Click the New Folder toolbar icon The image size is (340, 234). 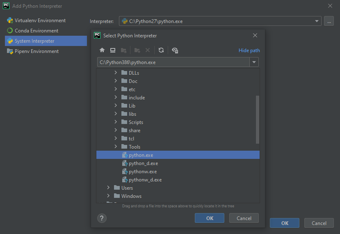click(x=137, y=50)
